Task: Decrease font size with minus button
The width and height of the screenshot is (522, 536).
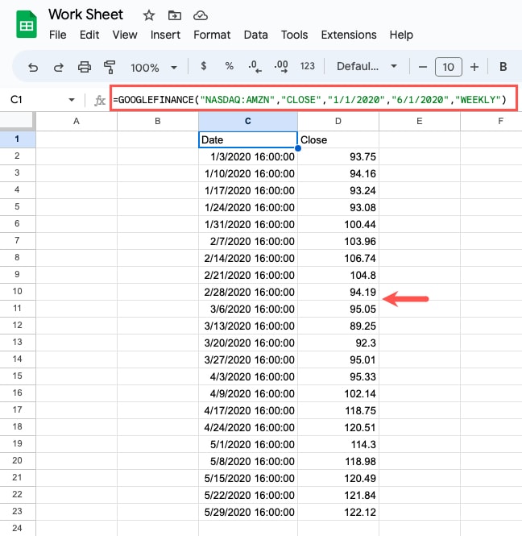Action: (x=423, y=67)
